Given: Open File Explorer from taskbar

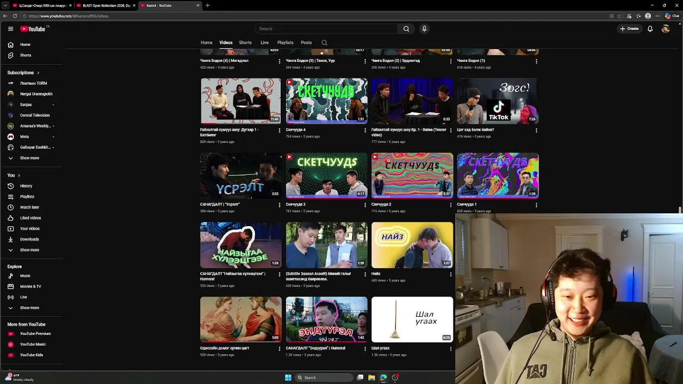Looking at the screenshot, I should [x=372, y=378].
